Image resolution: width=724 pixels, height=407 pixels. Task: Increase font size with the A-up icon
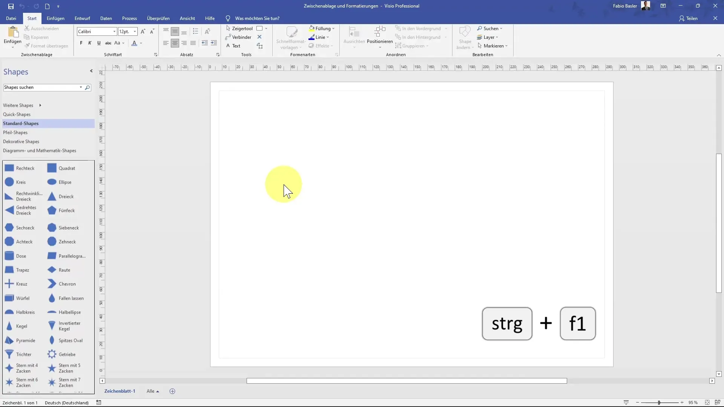(x=143, y=32)
